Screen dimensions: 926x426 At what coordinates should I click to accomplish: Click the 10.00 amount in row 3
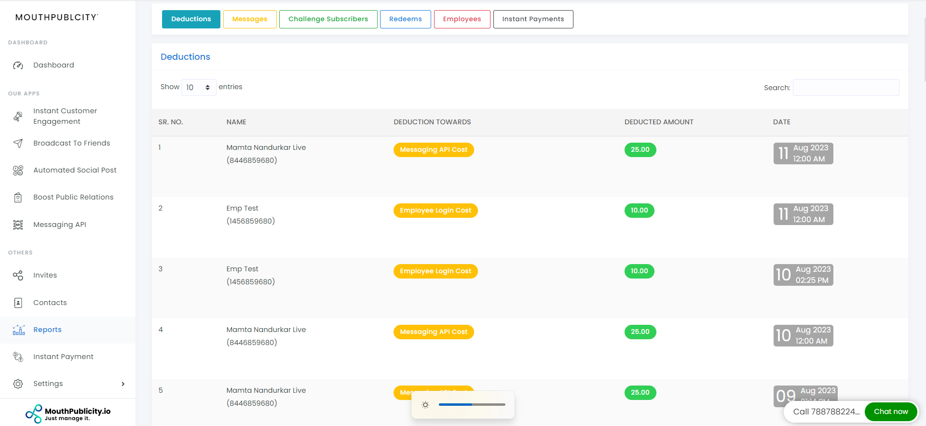pos(640,271)
